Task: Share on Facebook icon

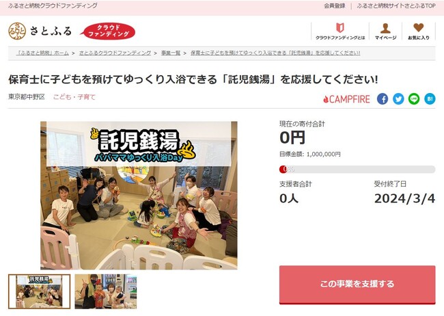Action: coord(383,99)
